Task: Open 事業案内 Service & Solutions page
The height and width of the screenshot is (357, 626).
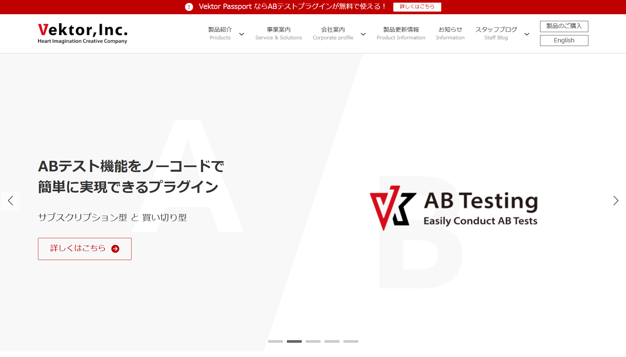Action: 279,33
